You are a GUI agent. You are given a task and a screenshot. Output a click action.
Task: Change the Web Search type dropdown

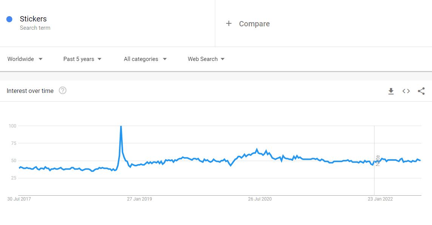(x=206, y=59)
